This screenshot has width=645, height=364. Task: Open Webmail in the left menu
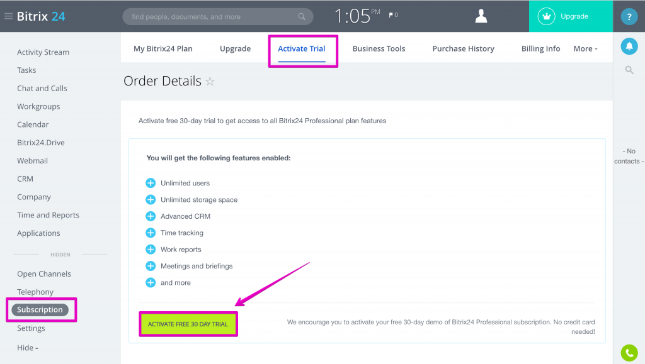[33, 160]
